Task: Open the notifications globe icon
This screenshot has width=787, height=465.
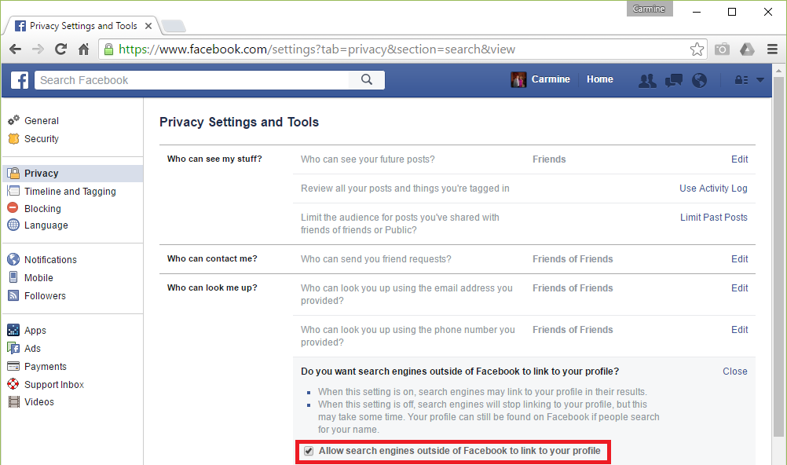Action: pos(699,80)
